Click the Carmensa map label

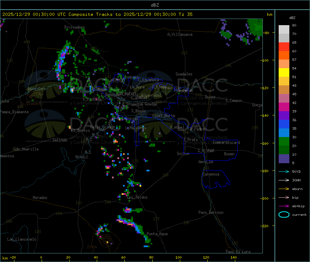pyautogui.click(x=211, y=174)
